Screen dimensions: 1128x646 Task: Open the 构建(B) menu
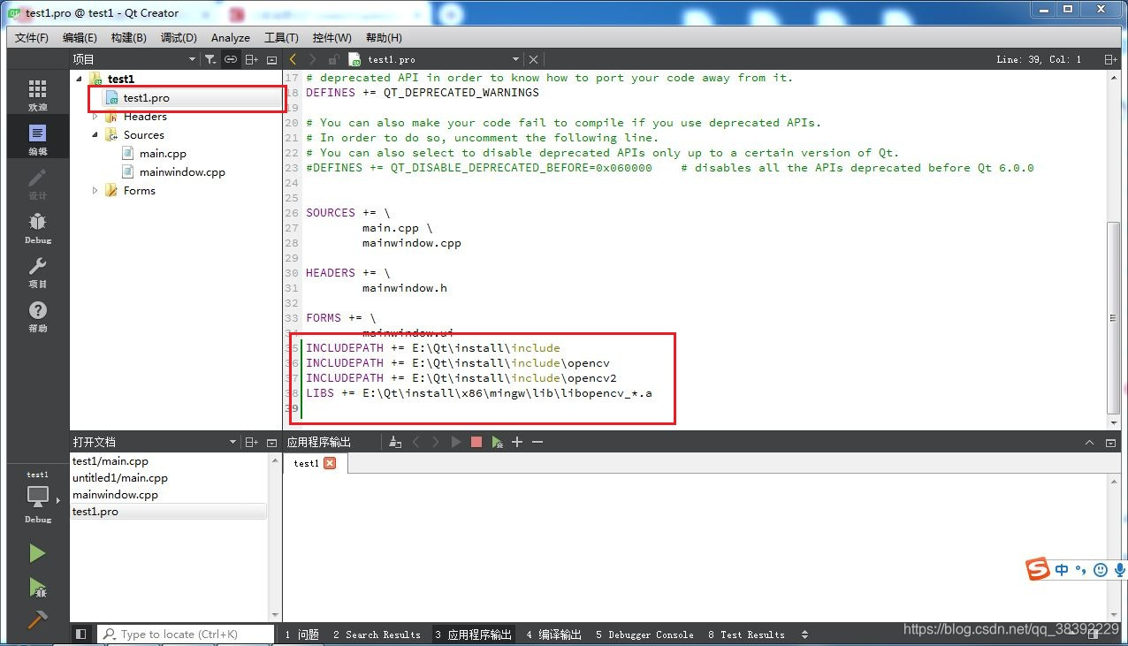click(x=129, y=37)
